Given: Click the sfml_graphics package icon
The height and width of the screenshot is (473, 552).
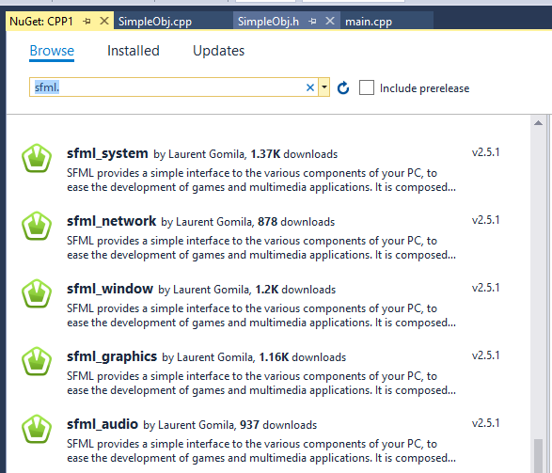Looking at the screenshot, I should [37, 361].
